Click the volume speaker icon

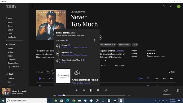[x=177, y=91]
